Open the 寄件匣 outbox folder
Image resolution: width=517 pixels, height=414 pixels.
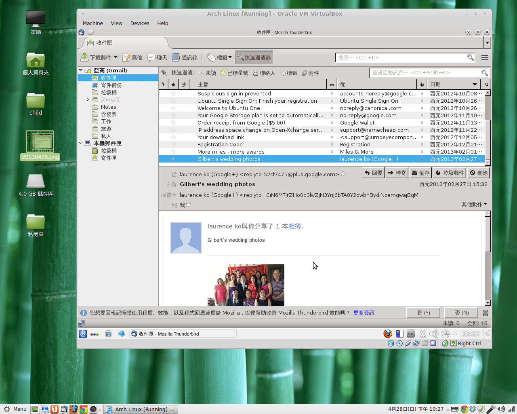[108, 158]
